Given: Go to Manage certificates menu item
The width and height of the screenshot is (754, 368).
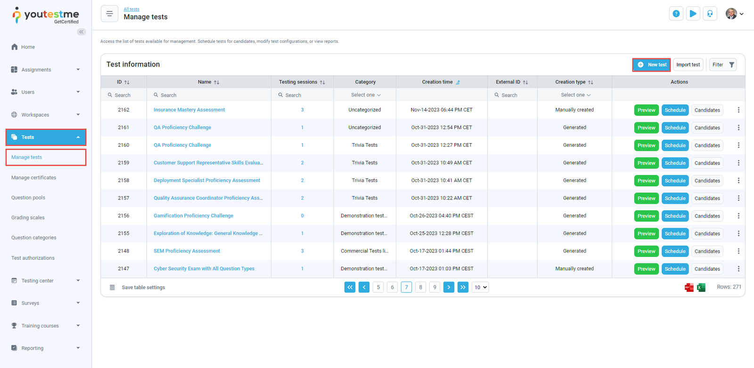Looking at the screenshot, I should (x=33, y=177).
